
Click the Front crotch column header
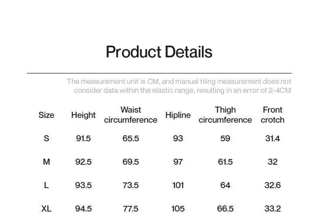pyautogui.click(x=273, y=115)
